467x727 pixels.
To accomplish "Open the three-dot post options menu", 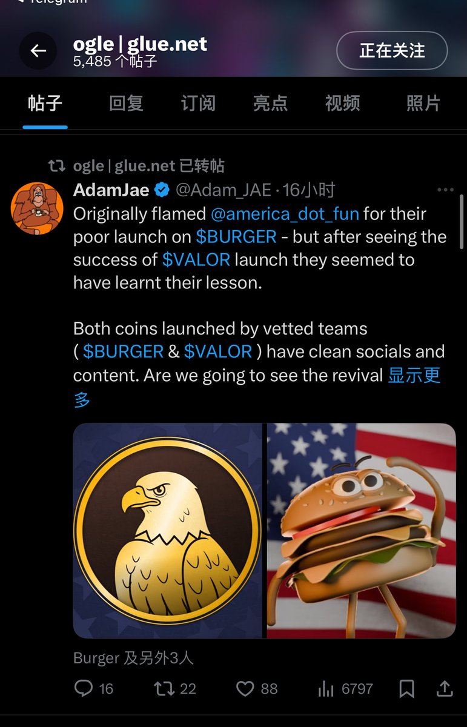I will [445, 190].
